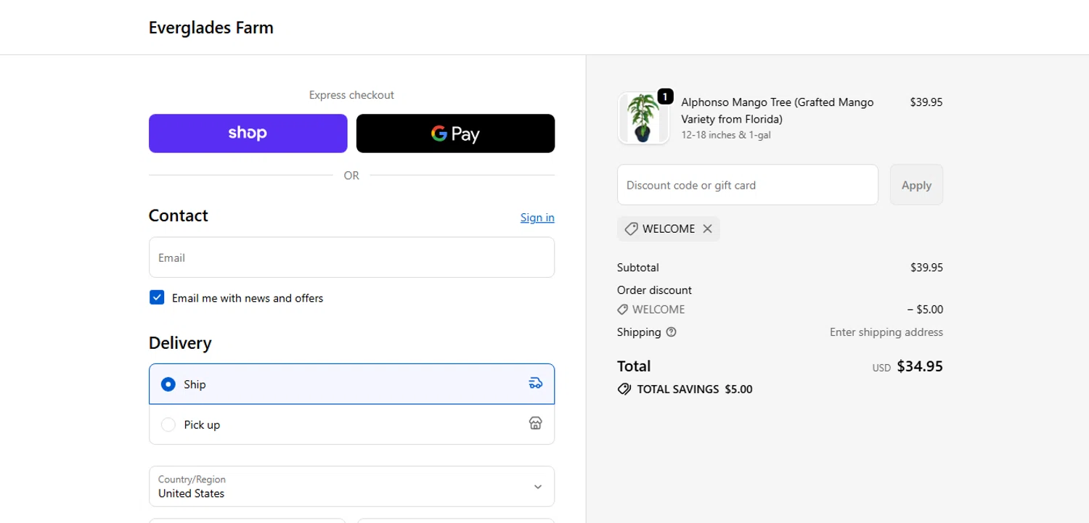The width and height of the screenshot is (1089, 523).
Task: Click the Alphonso Mango Tree product thumbnail
Action: click(x=643, y=119)
